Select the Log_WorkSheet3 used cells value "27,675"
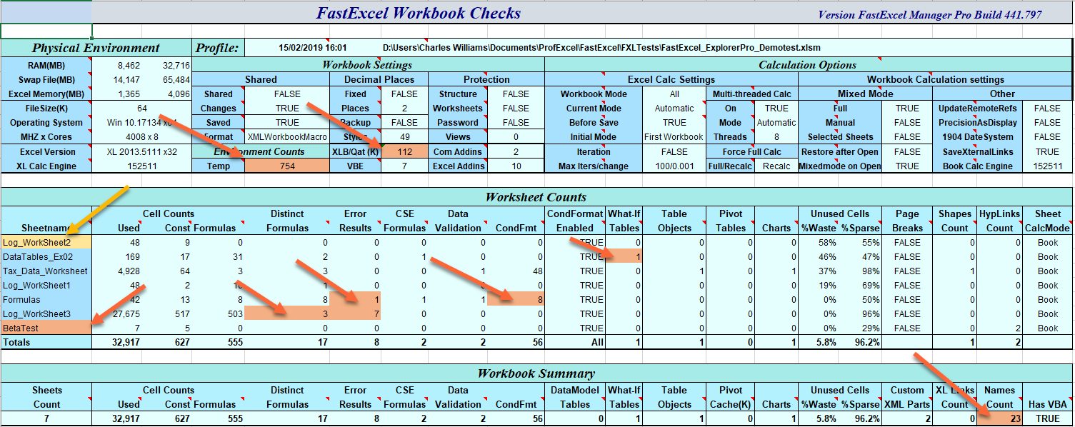This screenshot has width=1075, height=427. pos(125,314)
